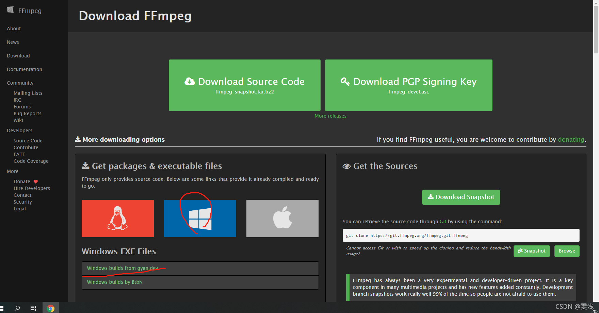Screen dimensions: 599x313
Task: Open About in the sidebar
Action: 14,29
